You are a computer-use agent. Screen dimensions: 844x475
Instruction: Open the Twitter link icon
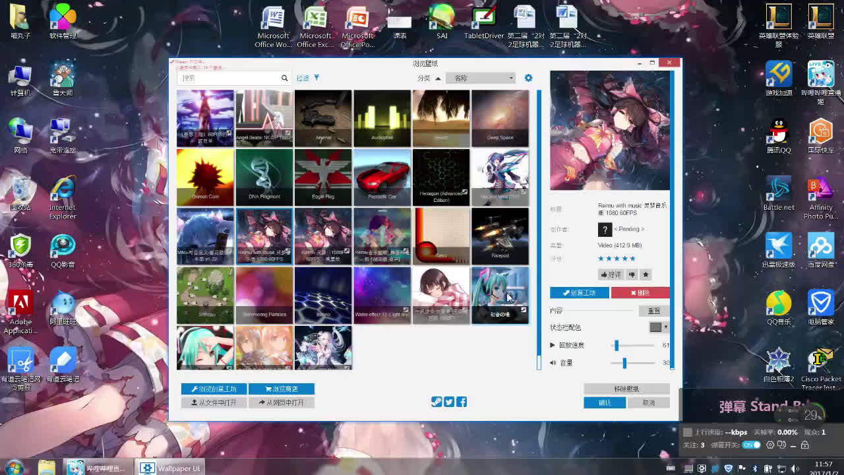[449, 402]
